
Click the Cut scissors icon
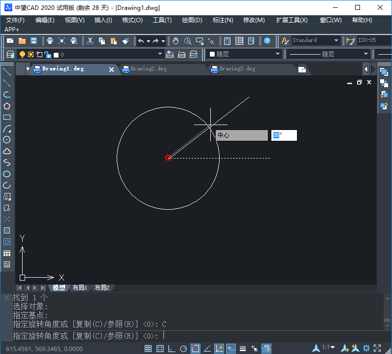(x=90, y=41)
